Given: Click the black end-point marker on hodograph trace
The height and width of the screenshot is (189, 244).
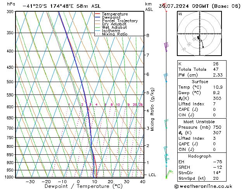Looking at the screenshot, I should click(x=203, y=47).
